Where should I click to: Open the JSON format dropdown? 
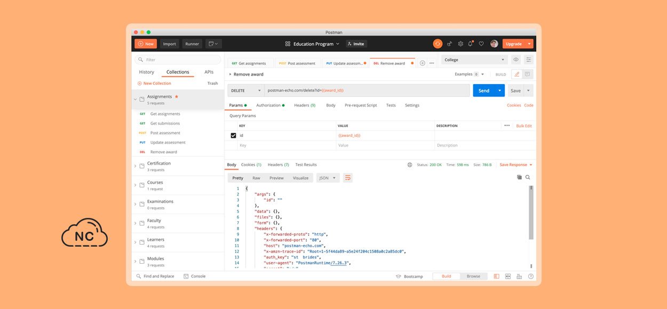point(328,178)
